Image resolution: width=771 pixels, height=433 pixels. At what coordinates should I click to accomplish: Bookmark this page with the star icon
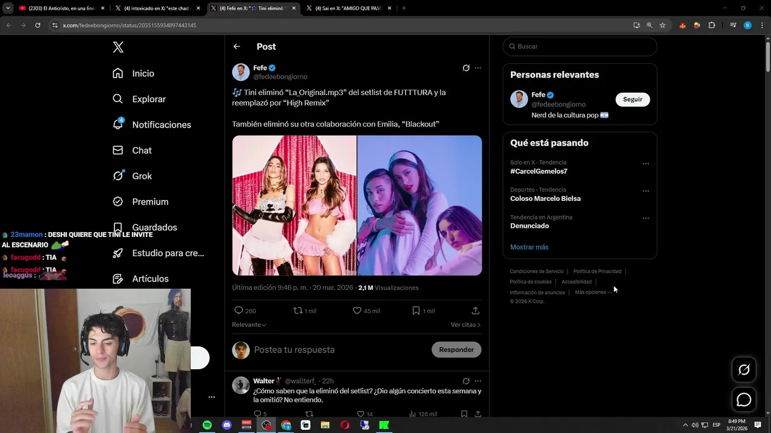pyautogui.click(x=663, y=25)
